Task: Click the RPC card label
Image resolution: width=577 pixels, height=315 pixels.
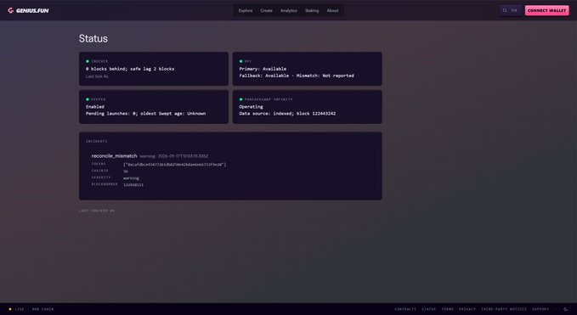Action: [248, 61]
